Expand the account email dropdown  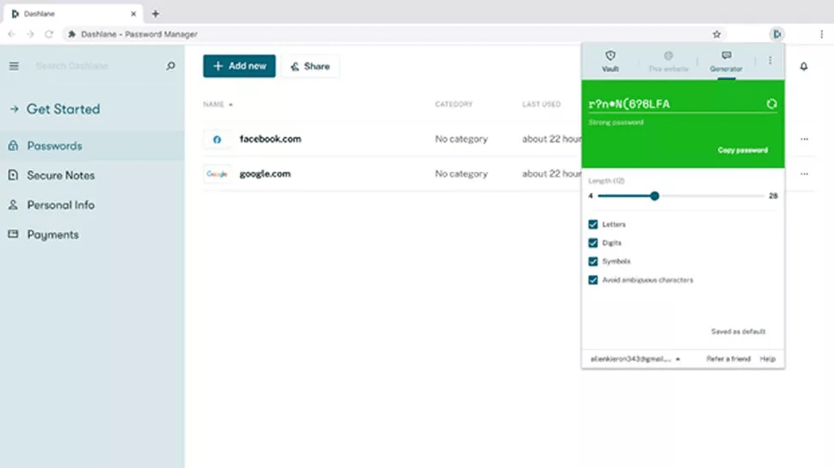tap(635, 359)
